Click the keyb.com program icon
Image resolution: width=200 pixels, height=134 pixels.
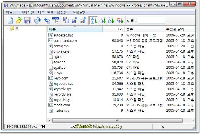(x=51, y=78)
